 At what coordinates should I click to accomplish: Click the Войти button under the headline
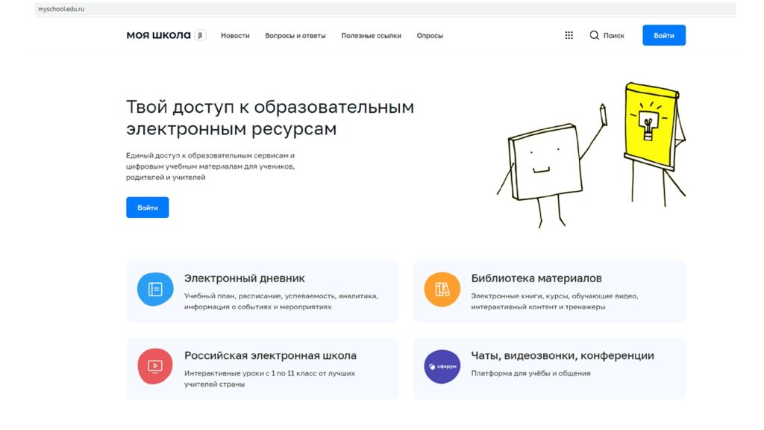pyautogui.click(x=147, y=208)
